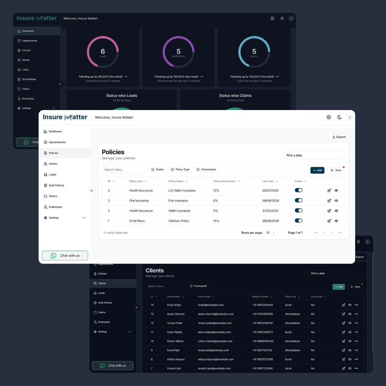Toggle status switch for Helth Insurance row
The width and height of the screenshot is (386, 386).
(x=299, y=211)
